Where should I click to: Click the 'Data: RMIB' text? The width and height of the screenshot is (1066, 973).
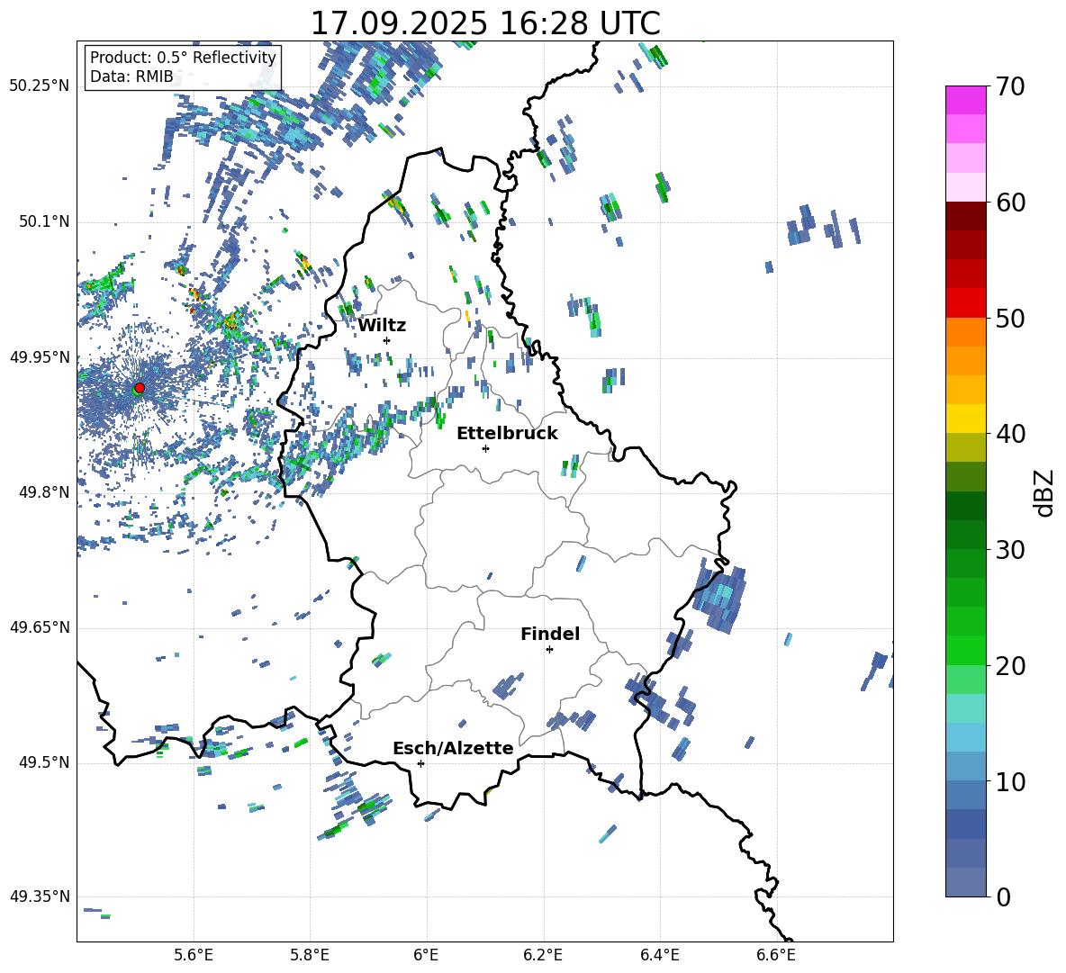131,77
